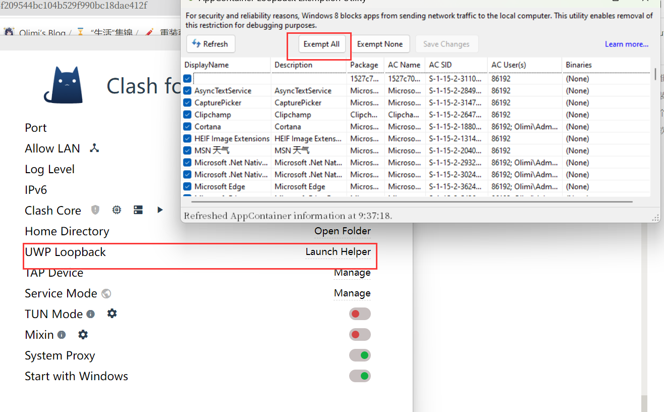664x412 pixels.
Task: Click the MSN 天气 description cell
Action: pyautogui.click(x=292, y=150)
